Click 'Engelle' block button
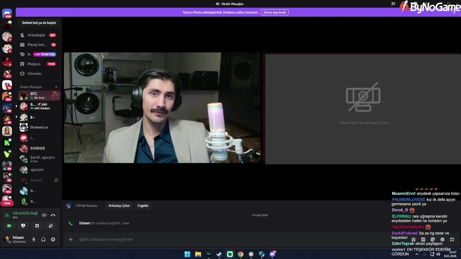Image resolution: width=461 pixels, height=259 pixels. pos(143,206)
